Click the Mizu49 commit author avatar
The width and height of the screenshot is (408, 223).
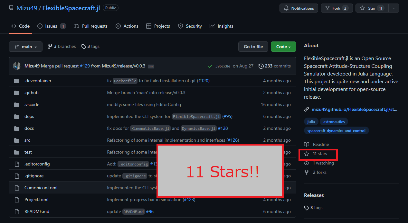coord(17,66)
